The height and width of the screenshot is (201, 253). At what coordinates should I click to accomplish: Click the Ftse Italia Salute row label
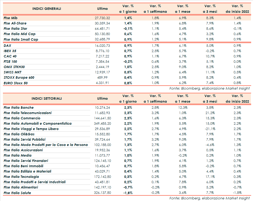(17, 193)
